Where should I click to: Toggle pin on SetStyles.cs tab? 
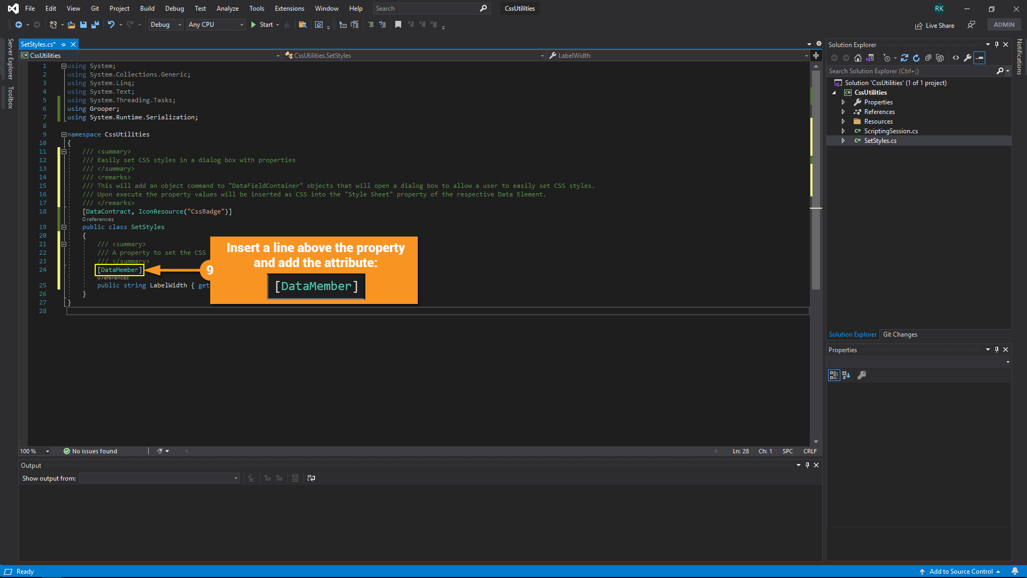pos(63,44)
